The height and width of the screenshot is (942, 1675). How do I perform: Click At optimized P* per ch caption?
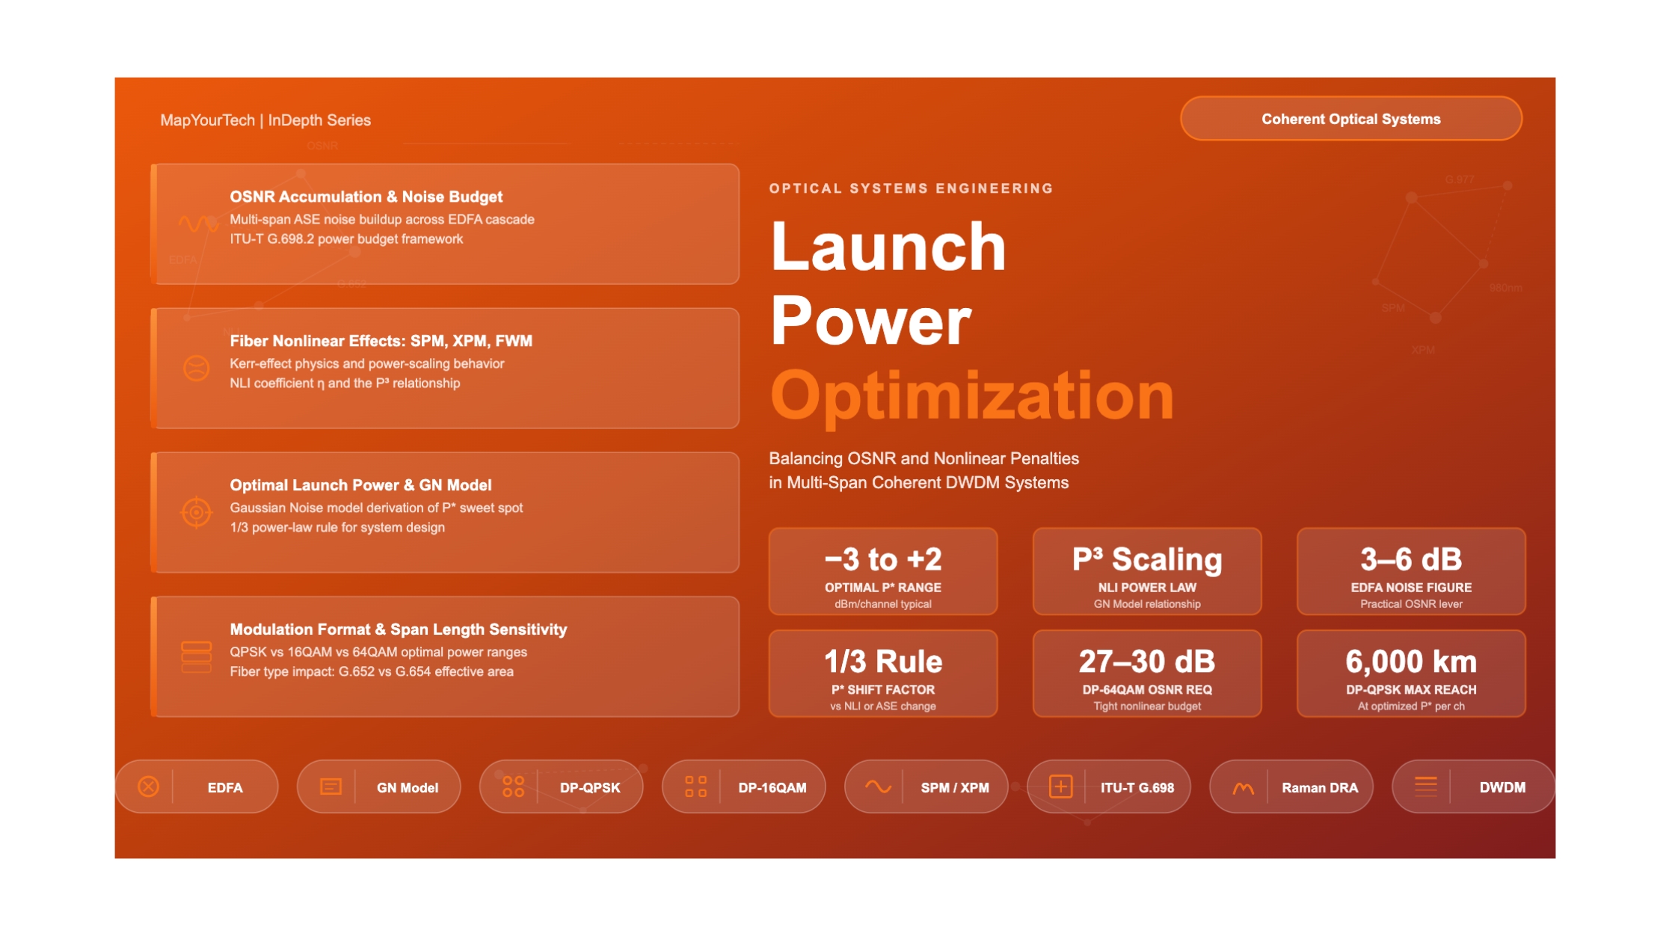[x=1411, y=706]
